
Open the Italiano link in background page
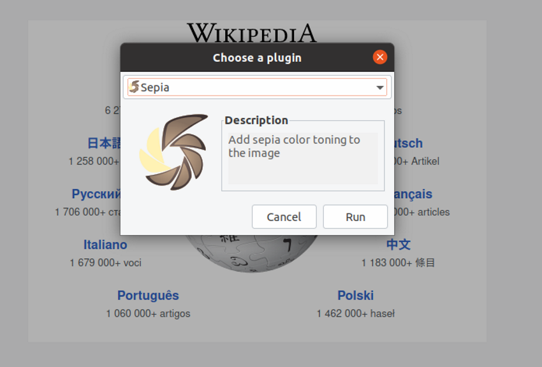coord(105,245)
